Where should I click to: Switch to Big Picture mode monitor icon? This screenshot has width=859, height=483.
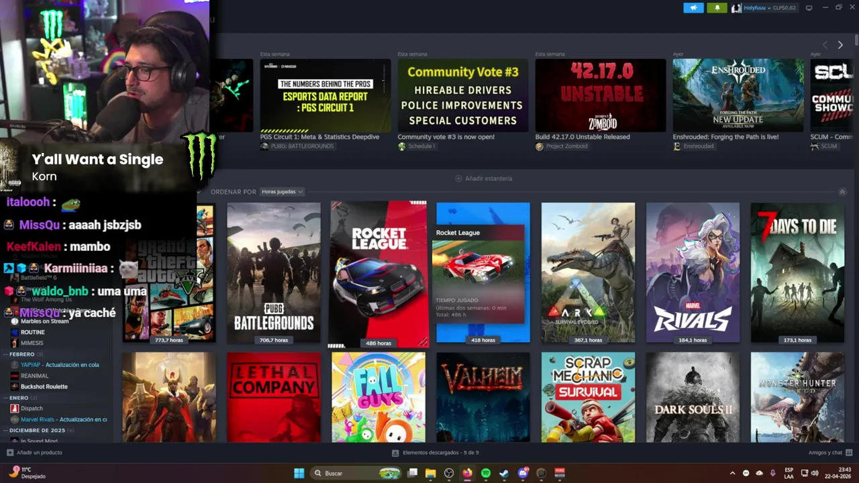point(809,8)
